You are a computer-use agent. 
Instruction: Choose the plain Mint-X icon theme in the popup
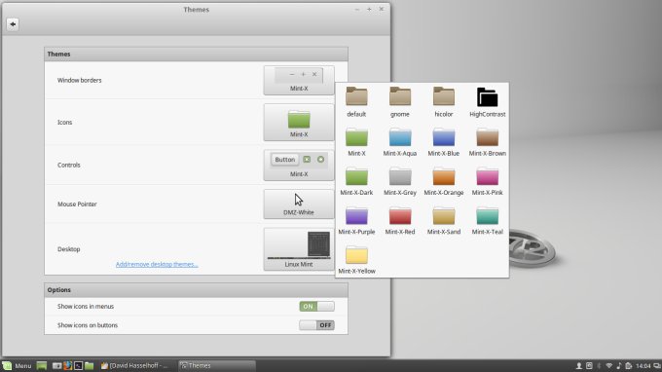click(356, 141)
